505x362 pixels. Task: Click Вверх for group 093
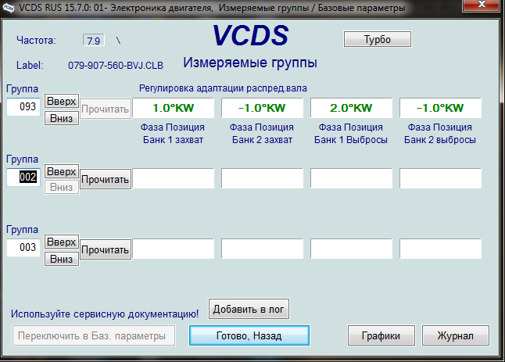[62, 101]
